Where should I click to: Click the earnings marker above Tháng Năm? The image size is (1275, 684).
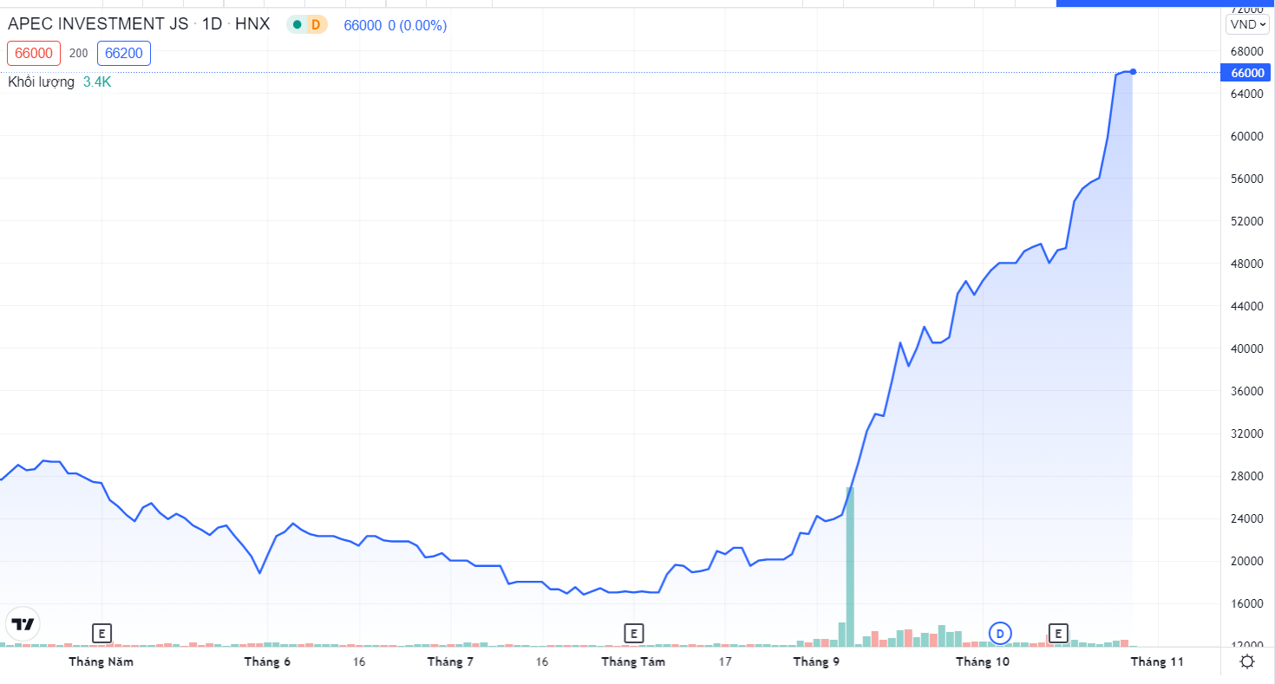point(101,633)
